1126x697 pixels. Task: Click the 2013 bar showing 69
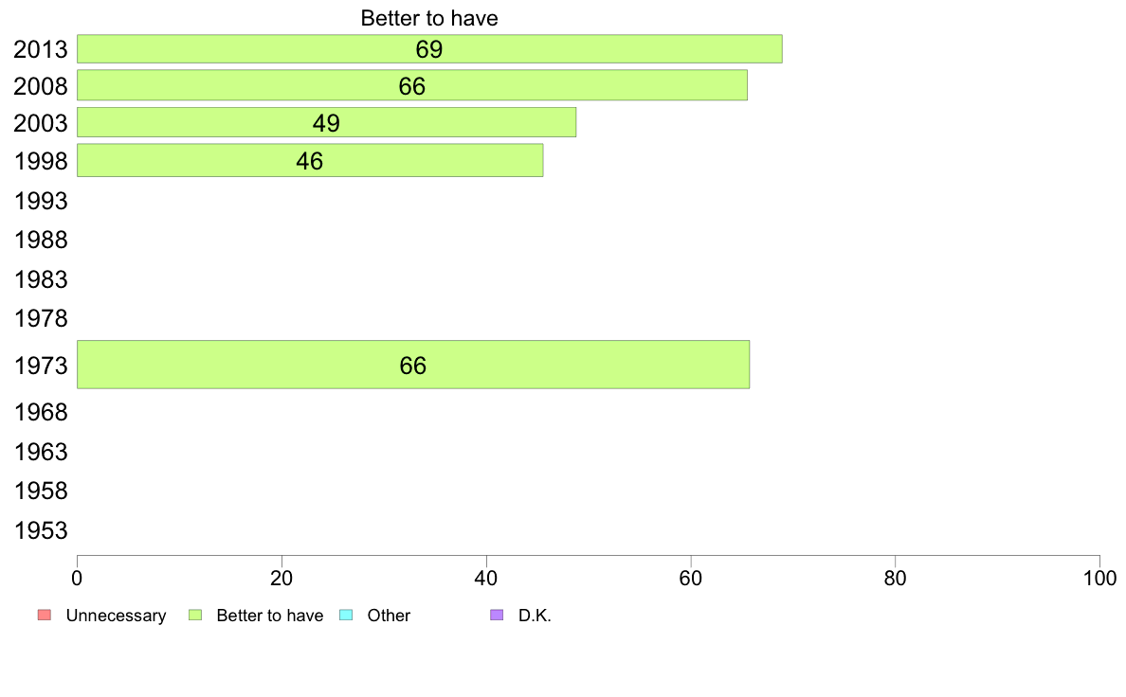(x=429, y=49)
